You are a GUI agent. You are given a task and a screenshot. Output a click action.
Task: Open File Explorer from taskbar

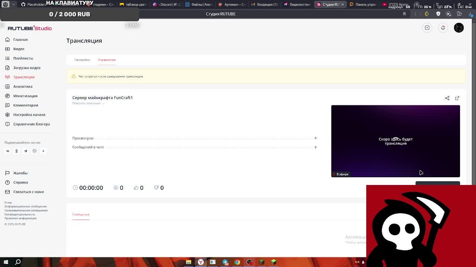[x=189, y=262]
